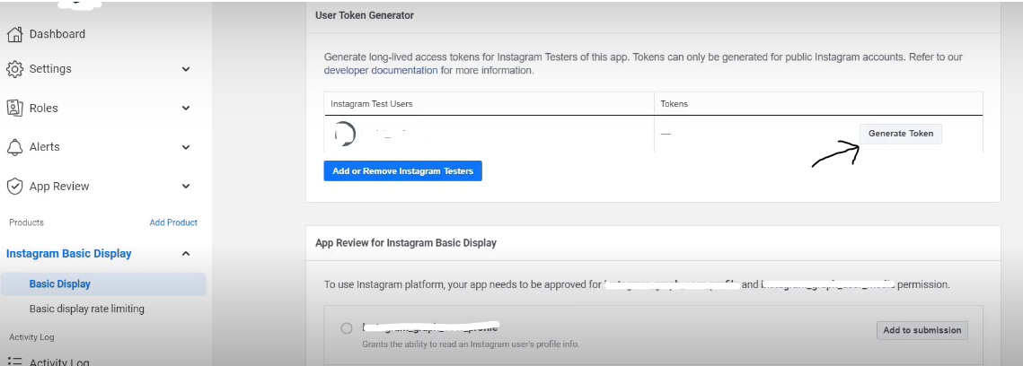Click the Roles person badge icon
The image size is (1023, 366).
pyautogui.click(x=14, y=109)
